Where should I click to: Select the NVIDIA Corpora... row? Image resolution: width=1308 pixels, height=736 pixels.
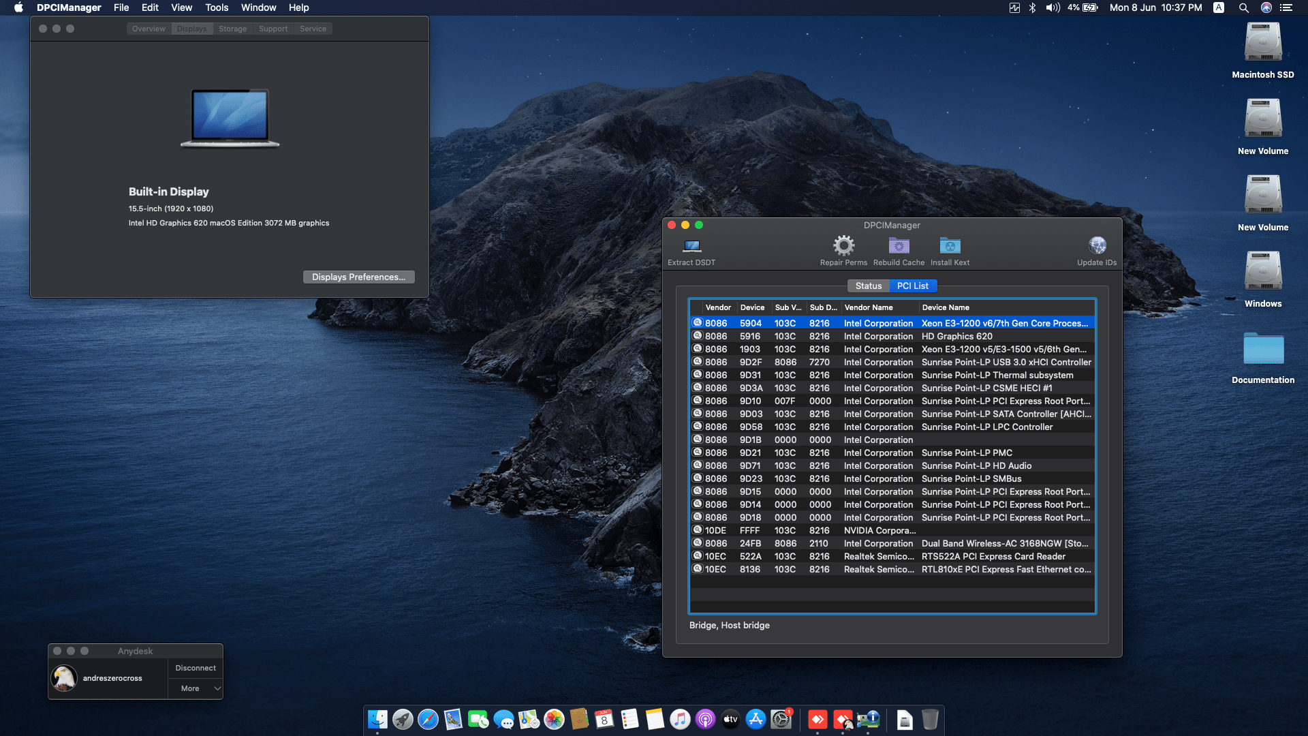pos(892,530)
